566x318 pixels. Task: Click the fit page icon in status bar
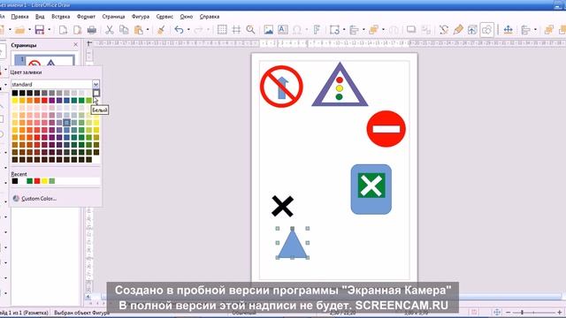tap(497, 312)
